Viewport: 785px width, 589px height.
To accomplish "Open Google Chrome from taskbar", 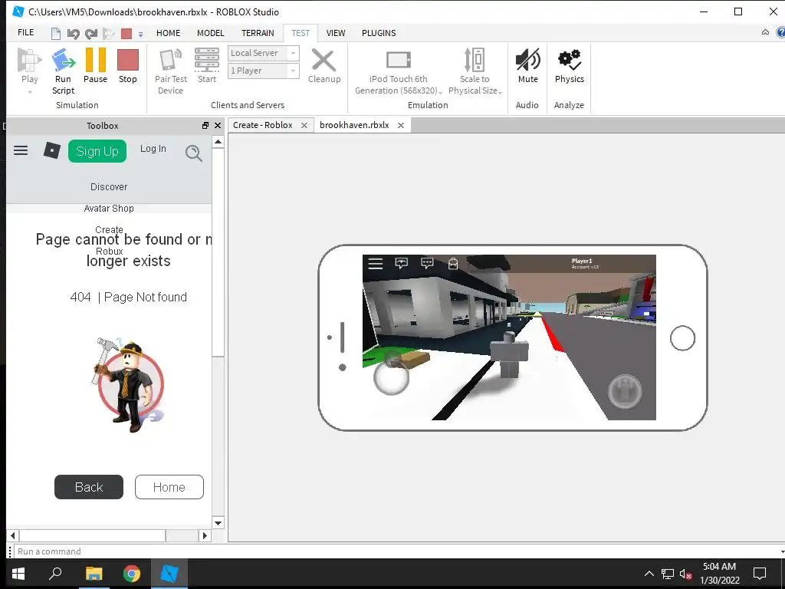I will [x=132, y=574].
